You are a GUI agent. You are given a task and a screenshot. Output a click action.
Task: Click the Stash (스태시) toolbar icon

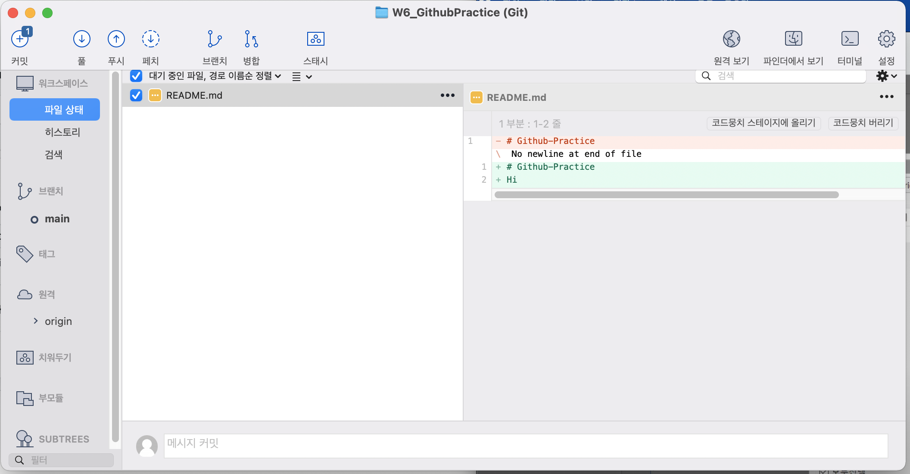[x=315, y=39]
